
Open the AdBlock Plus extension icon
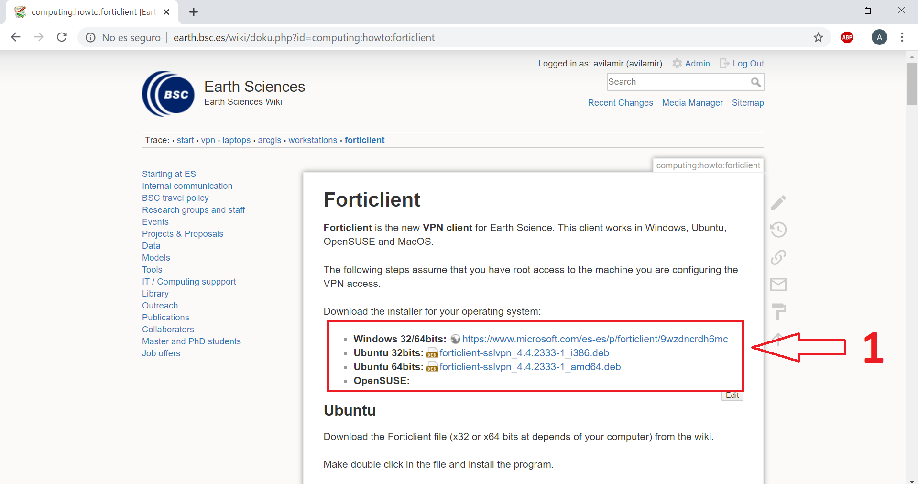847,37
